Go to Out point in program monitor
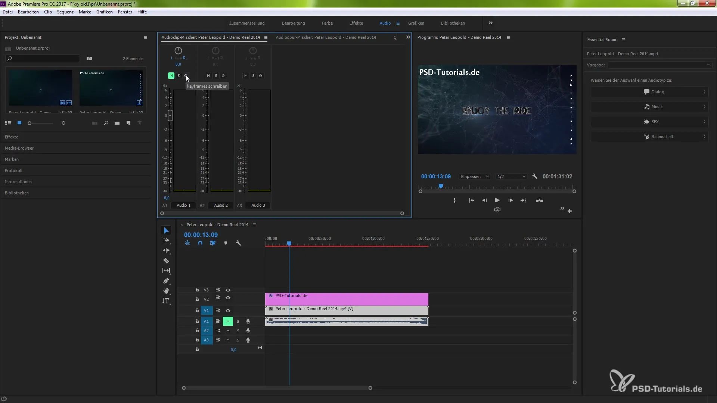This screenshot has height=403, width=717. 523,200
